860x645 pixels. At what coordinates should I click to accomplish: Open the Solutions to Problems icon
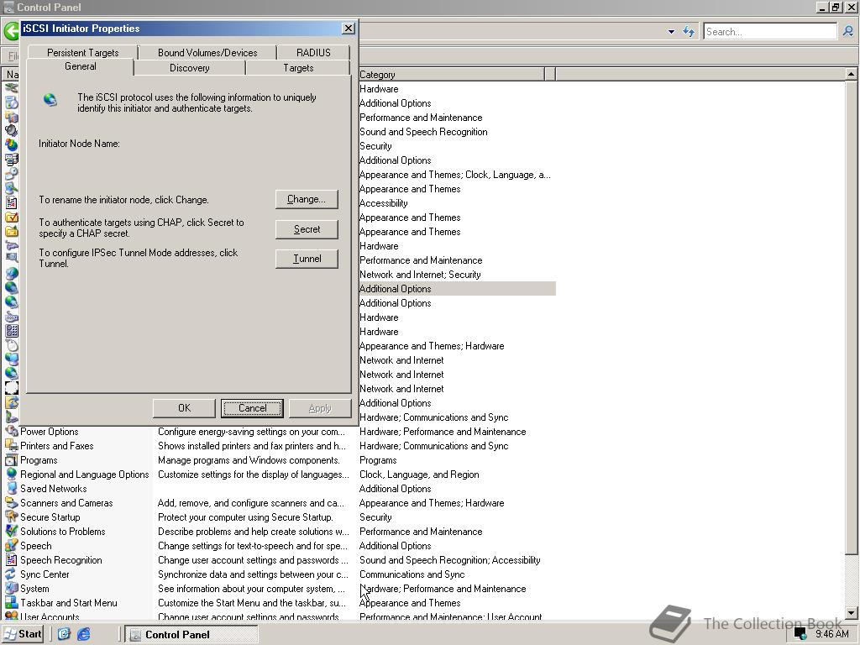11,532
